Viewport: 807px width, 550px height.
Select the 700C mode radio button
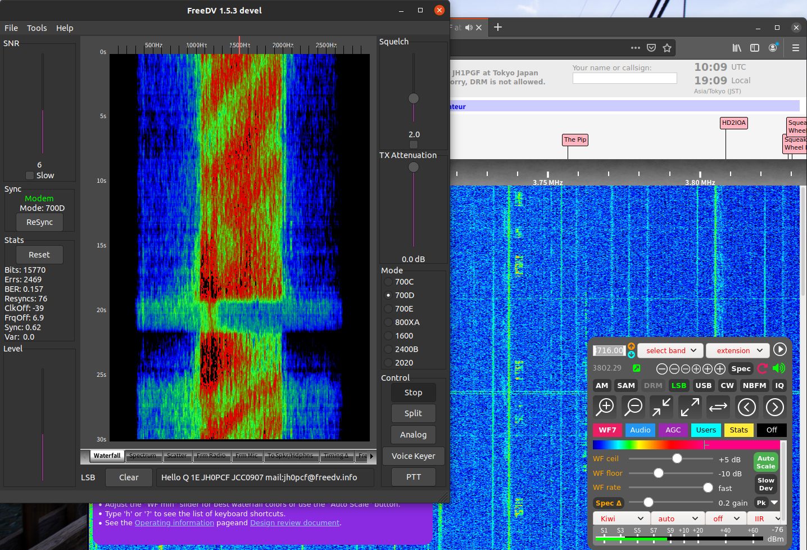point(388,282)
